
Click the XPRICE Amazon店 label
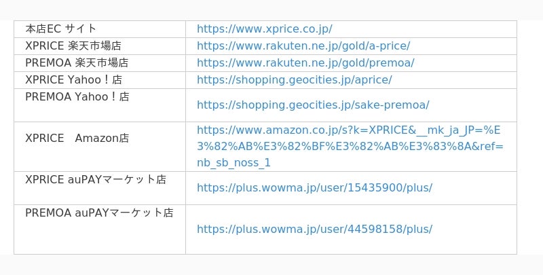[x=77, y=139]
